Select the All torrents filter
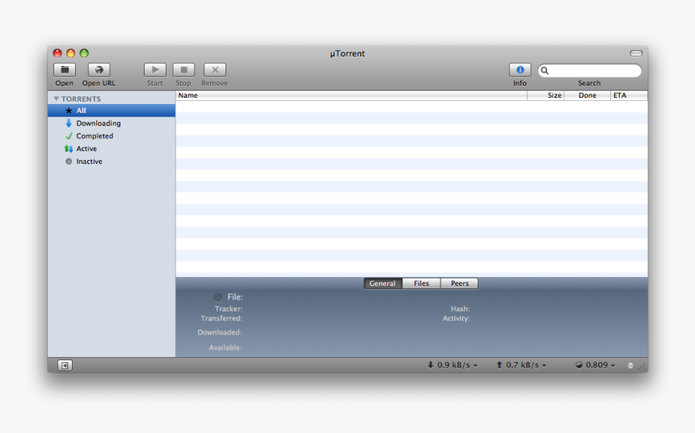 [x=112, y=111]
